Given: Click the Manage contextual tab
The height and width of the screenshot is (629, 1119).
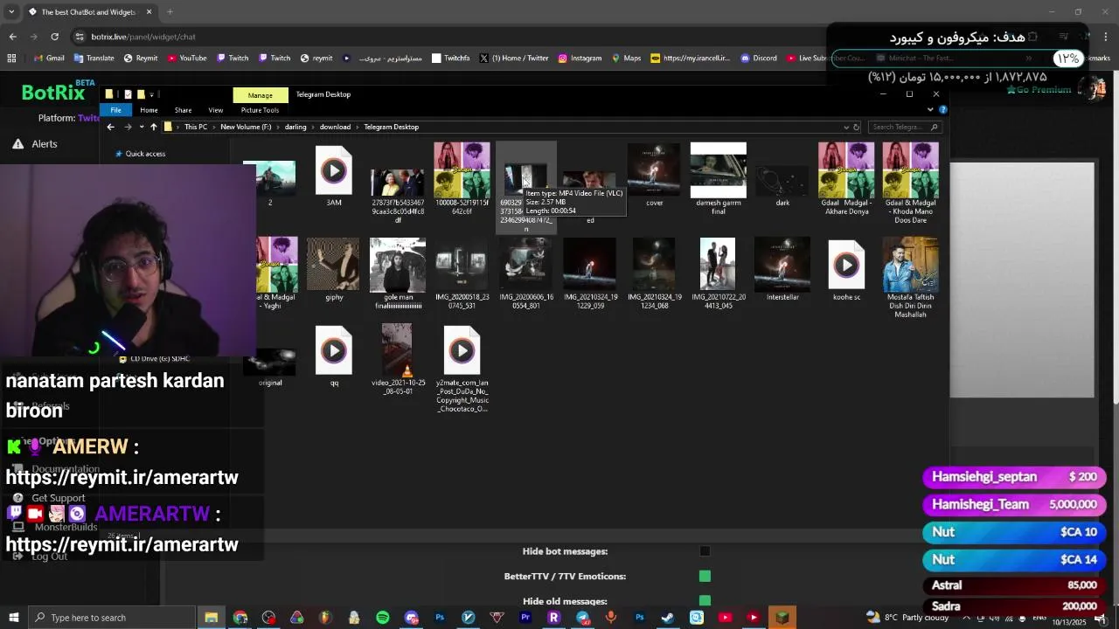Looking at the screenshot, I should coord(260,95).
